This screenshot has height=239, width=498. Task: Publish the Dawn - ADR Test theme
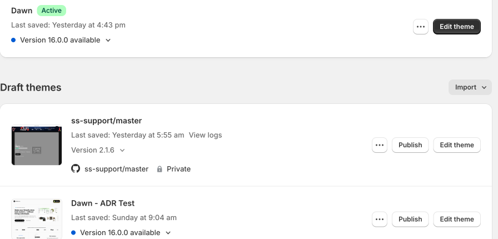point(410,220)
